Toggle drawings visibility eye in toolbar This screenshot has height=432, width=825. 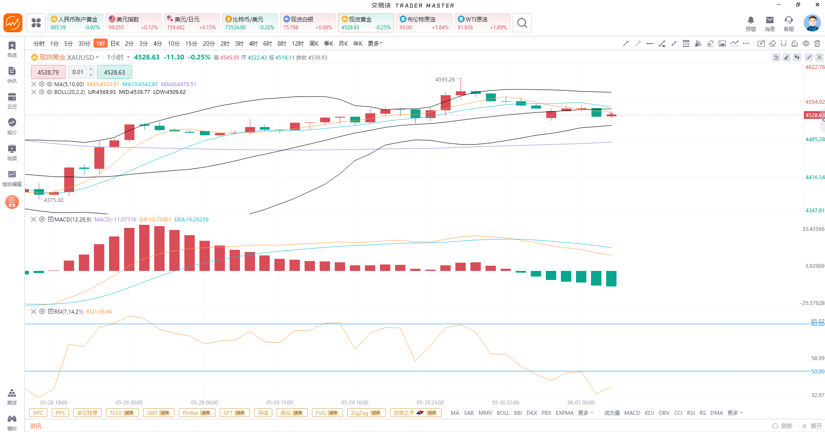[x=806, y=44]
